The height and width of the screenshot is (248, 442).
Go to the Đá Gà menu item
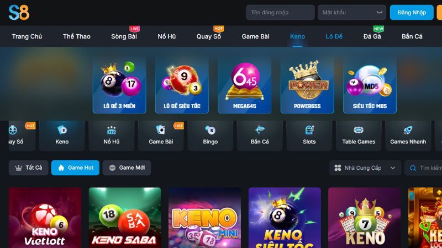point(372,36)
